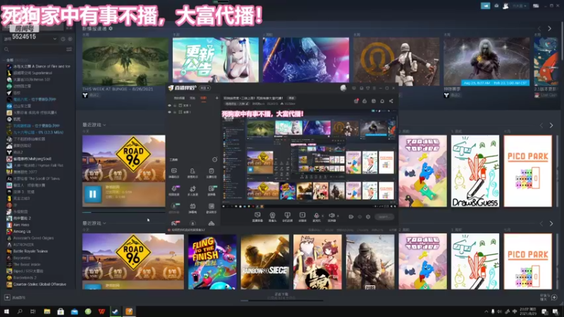Select Assassin's Creed Origins entry
564x317 pixels.
30,238
